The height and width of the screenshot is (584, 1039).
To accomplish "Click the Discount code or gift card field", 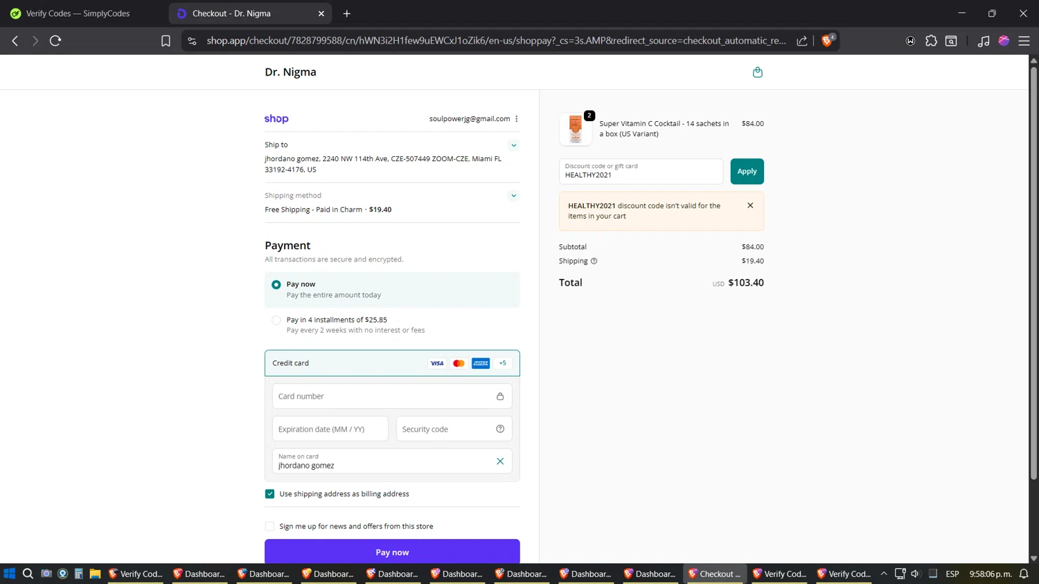I will pos(641,172).
